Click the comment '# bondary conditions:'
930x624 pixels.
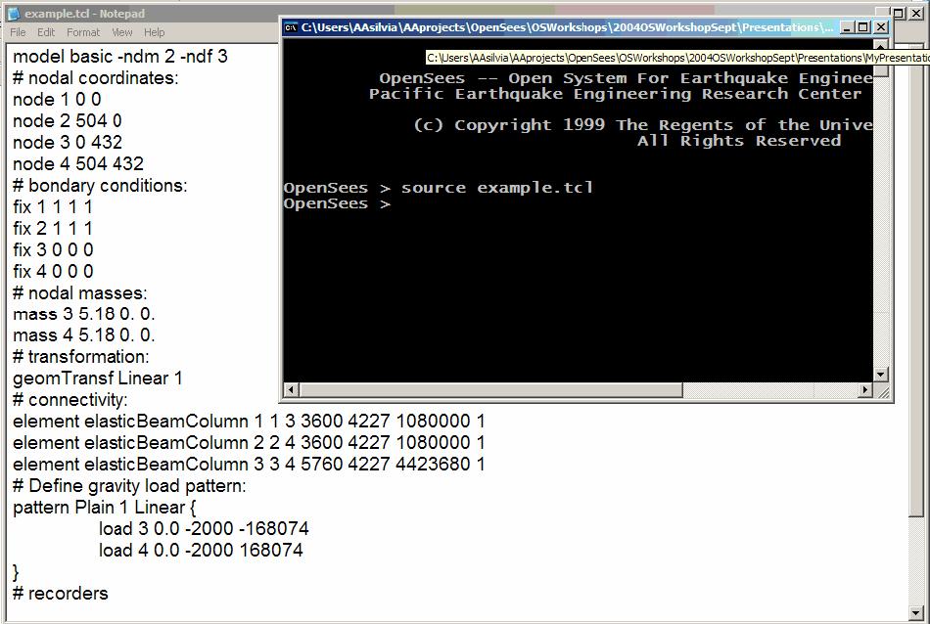tap(100, 186)
